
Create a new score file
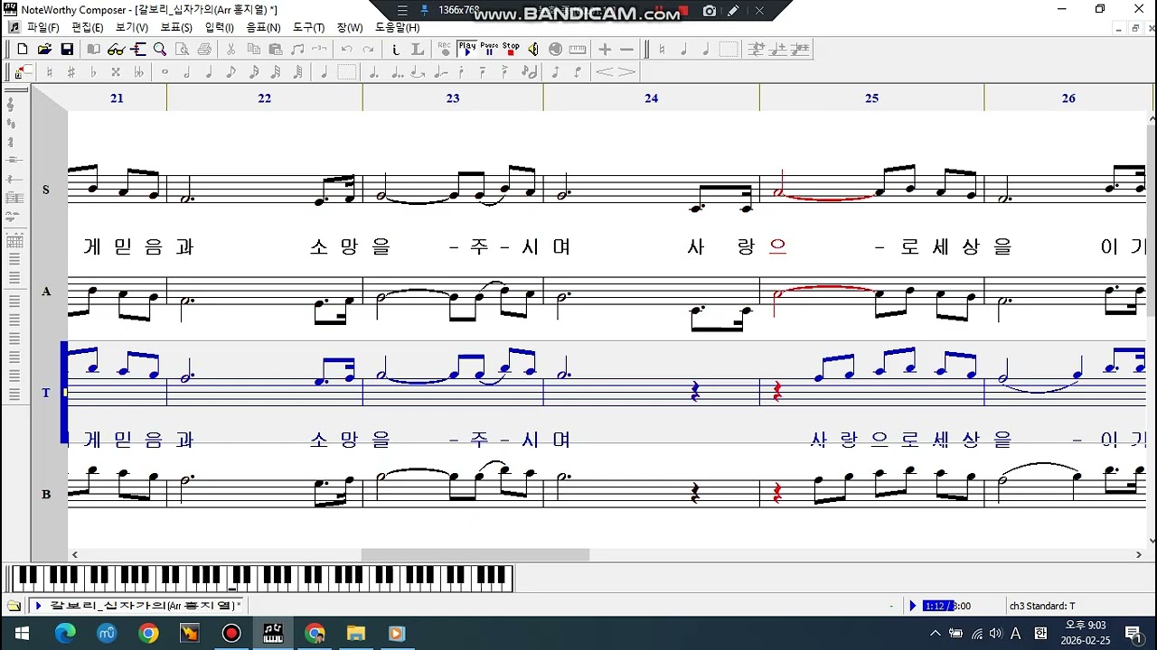point(23,50)
